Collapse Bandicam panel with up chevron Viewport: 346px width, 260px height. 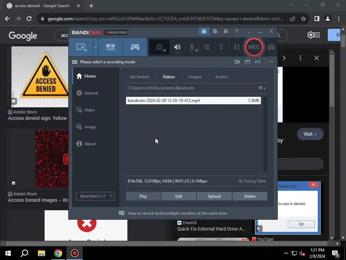pos(271,62)
